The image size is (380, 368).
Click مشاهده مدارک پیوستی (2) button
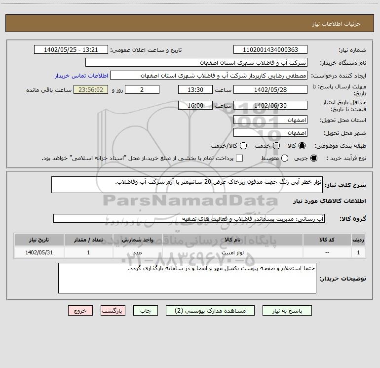(210, 311)
